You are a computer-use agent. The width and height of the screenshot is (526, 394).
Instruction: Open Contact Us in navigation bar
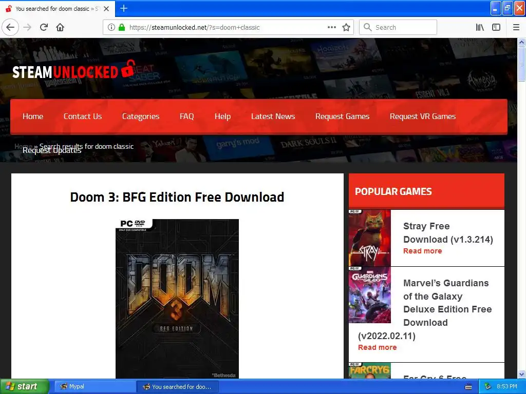tap(83, 116)
